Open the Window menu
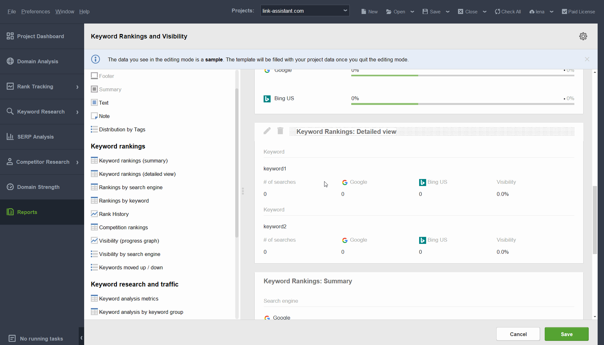 coord(65,11)
